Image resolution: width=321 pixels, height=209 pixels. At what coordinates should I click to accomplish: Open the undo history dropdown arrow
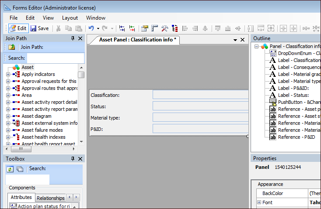[x=98, y=28]
